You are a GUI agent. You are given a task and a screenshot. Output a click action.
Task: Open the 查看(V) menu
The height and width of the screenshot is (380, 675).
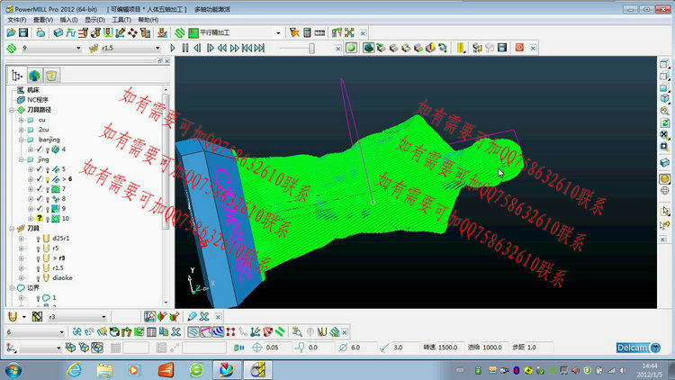tap(43, 20)
